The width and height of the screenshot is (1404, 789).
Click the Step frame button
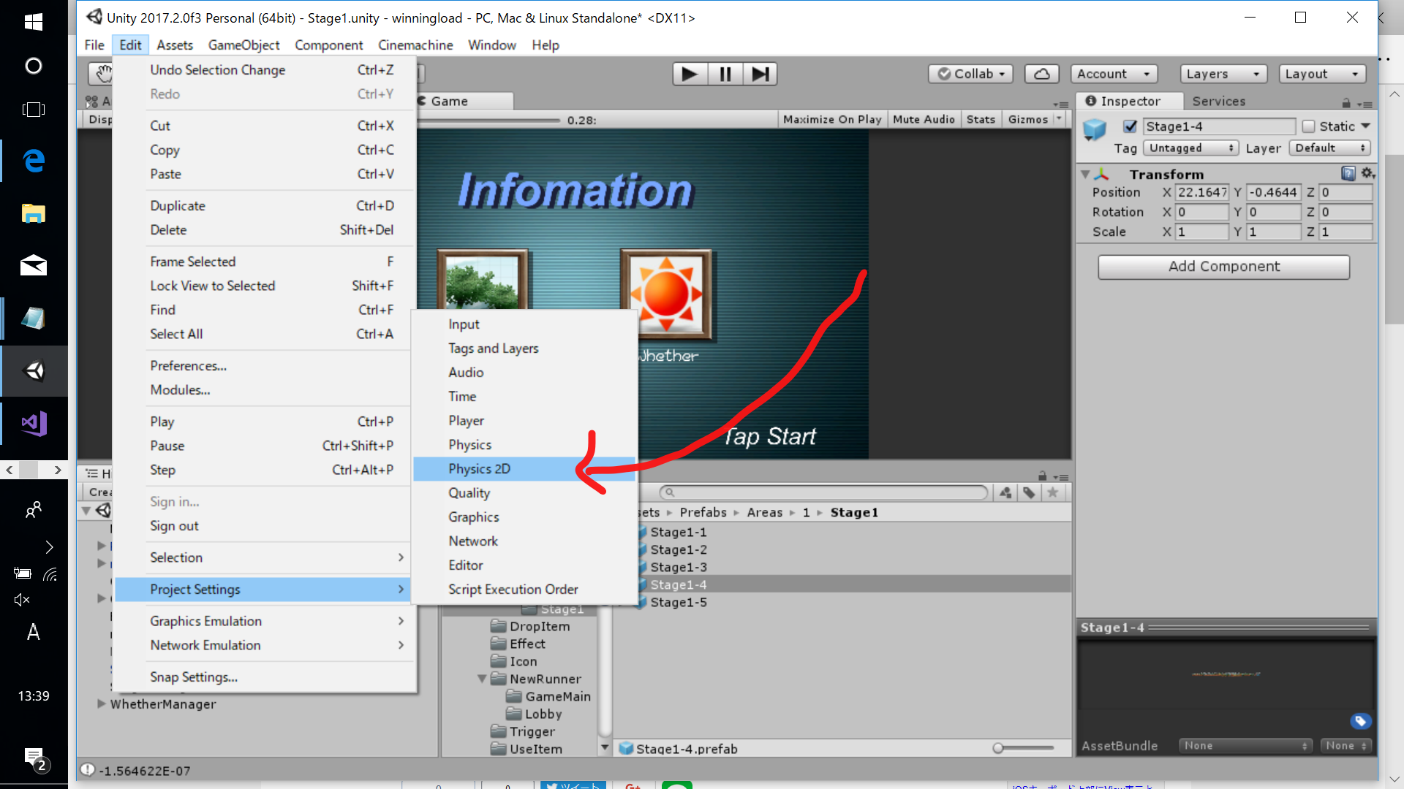[760, 74]
